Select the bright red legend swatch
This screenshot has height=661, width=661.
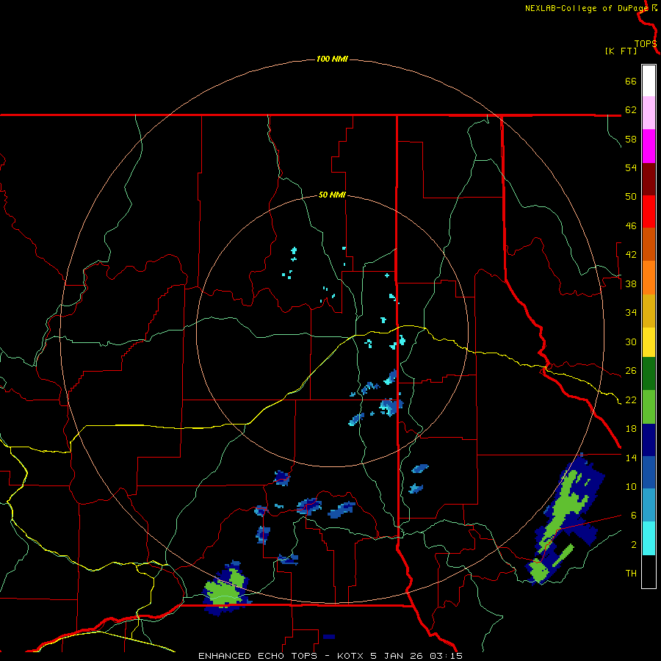point(649,212)
